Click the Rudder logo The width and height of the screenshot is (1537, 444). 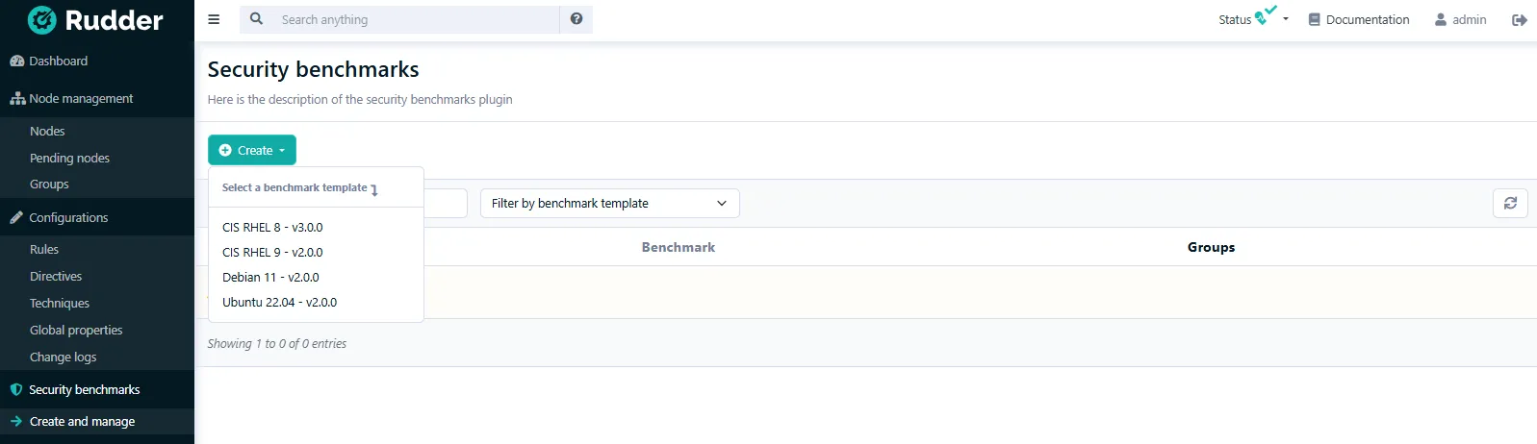tap(96, 20)
